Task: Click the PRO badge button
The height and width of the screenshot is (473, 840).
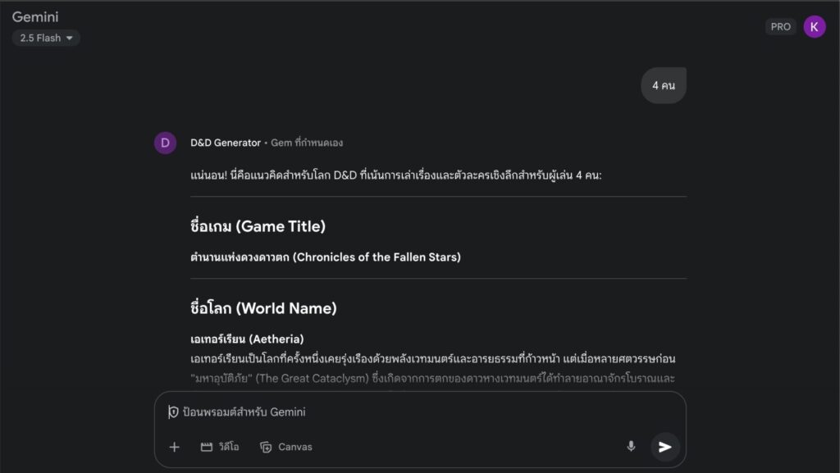Action: tap(780, 27)
